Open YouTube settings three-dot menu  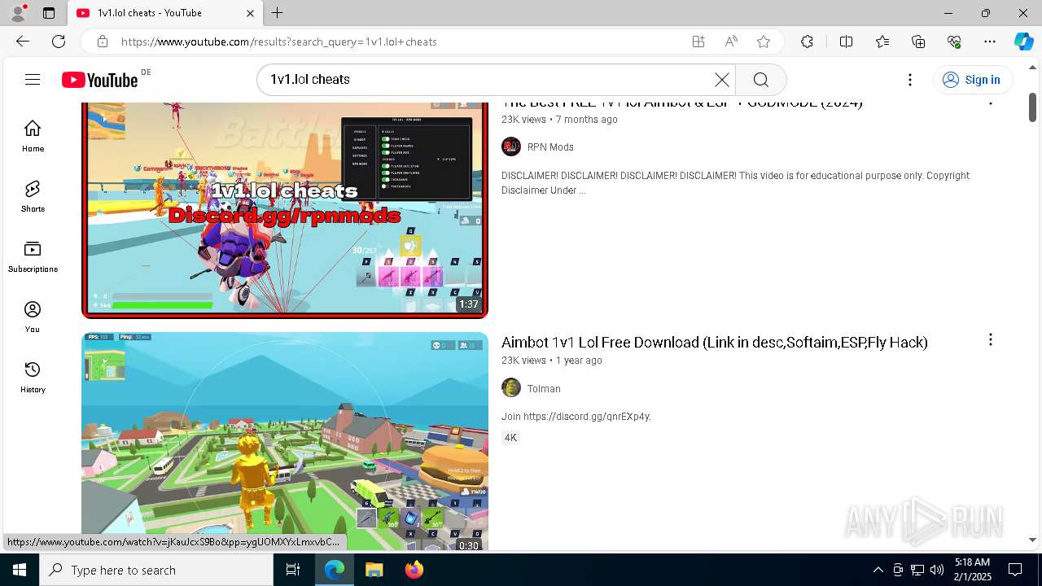pos(910,79)
